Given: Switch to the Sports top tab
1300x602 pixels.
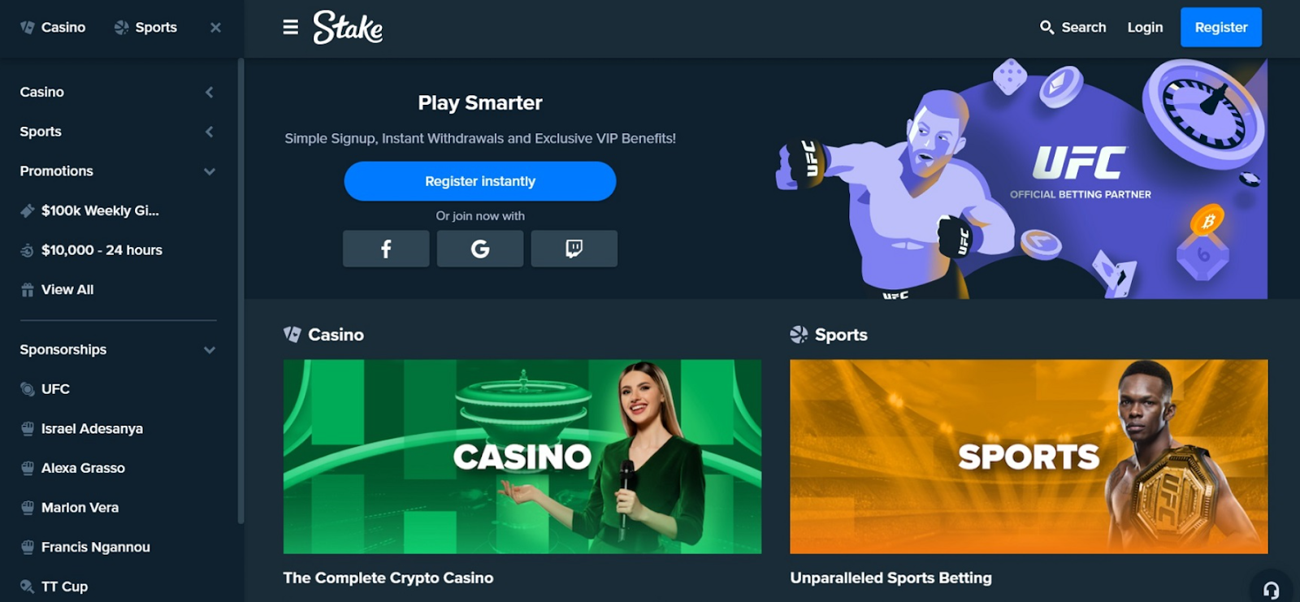Looking at the screenshot, I should [x=145, y=28].
